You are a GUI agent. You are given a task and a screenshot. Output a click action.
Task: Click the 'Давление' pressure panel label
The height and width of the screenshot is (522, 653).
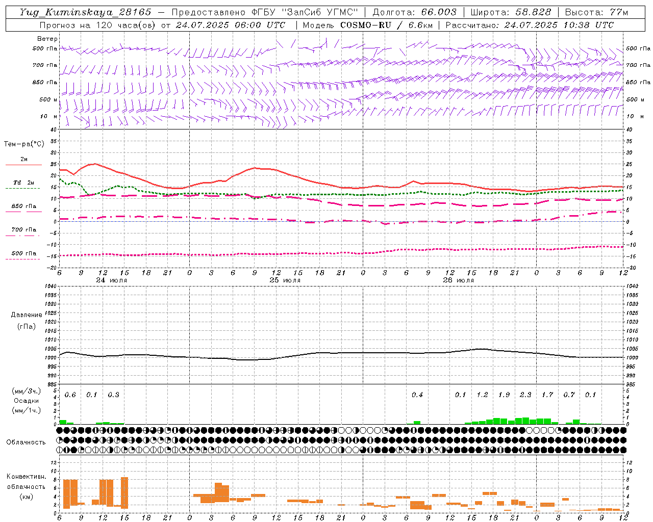point(27,315)
